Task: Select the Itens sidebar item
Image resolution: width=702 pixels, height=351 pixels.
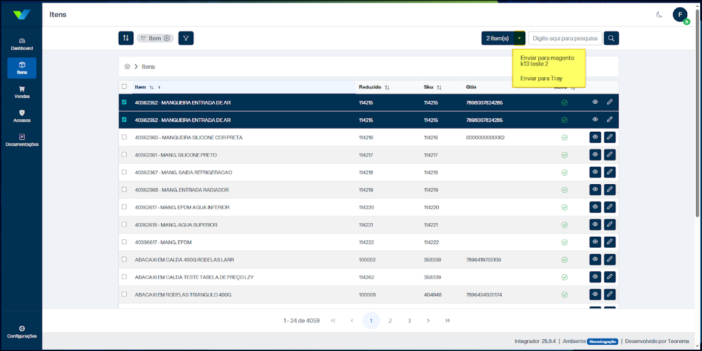Action: click(22, 68)
